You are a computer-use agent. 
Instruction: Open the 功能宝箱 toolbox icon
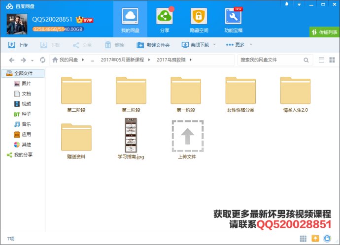[233, 20]
